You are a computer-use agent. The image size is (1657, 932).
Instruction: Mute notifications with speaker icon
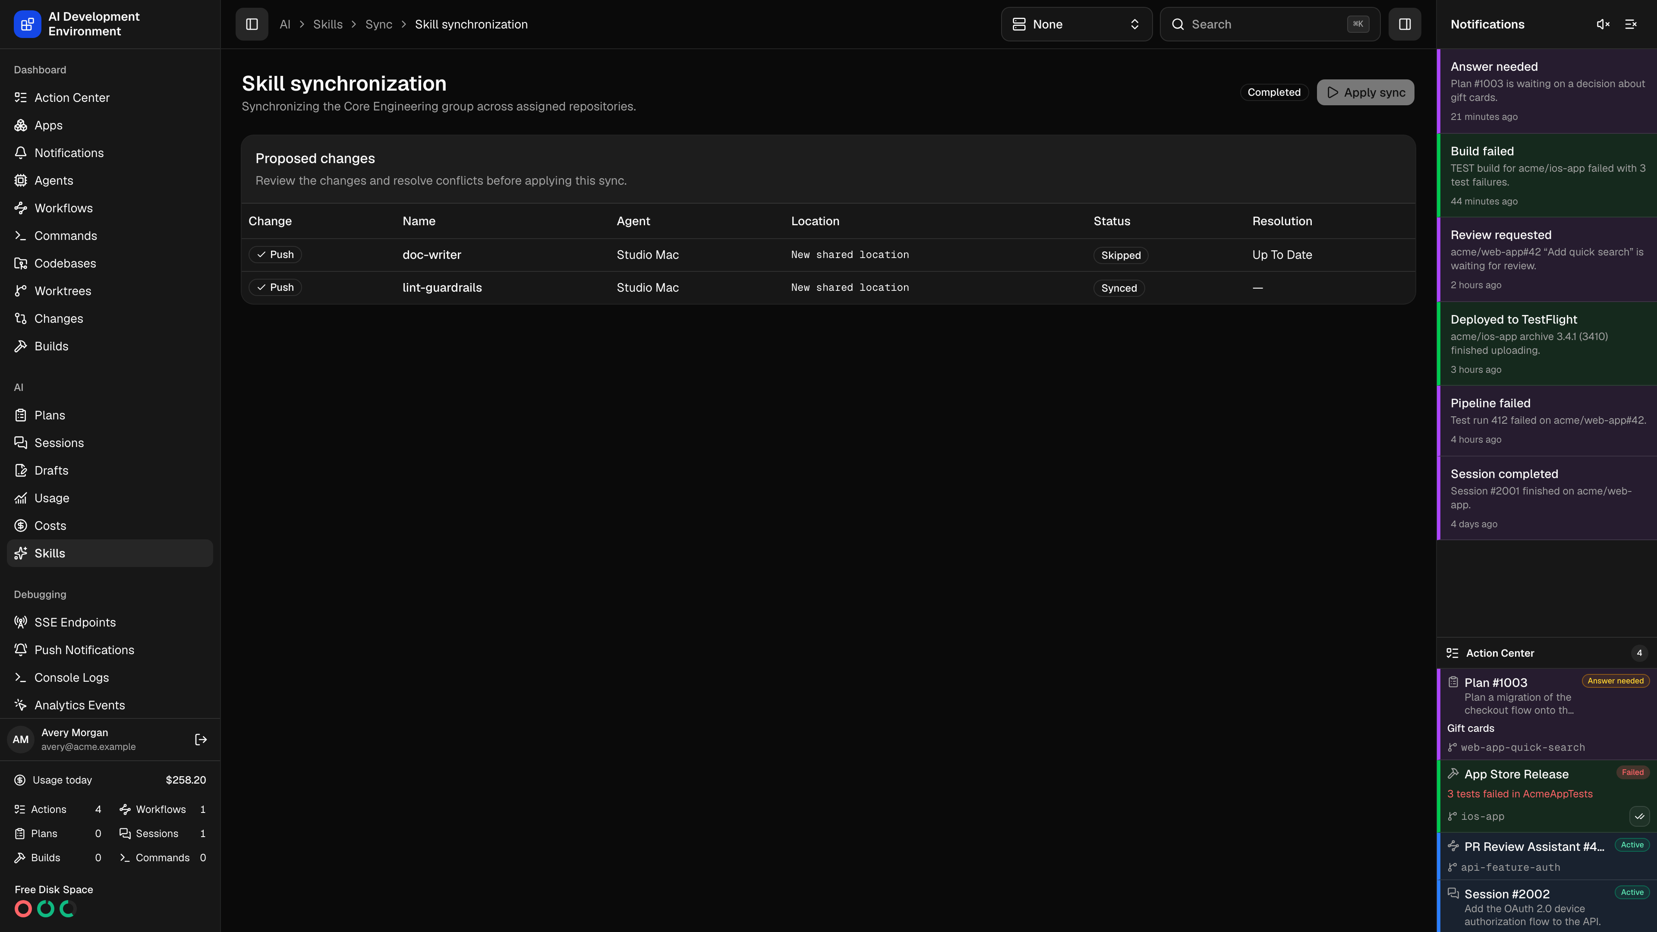[x=1603, y=25]
